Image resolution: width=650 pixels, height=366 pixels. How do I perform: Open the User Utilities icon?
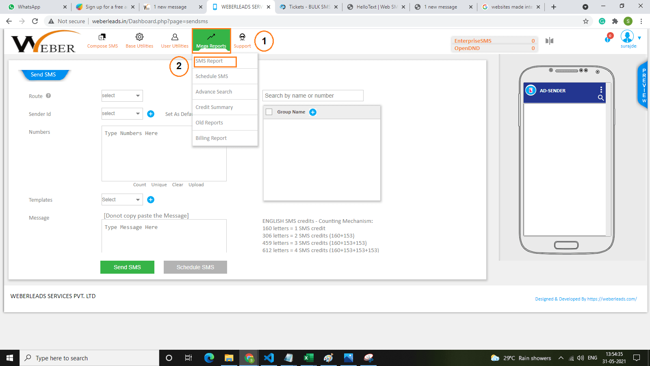175,37
